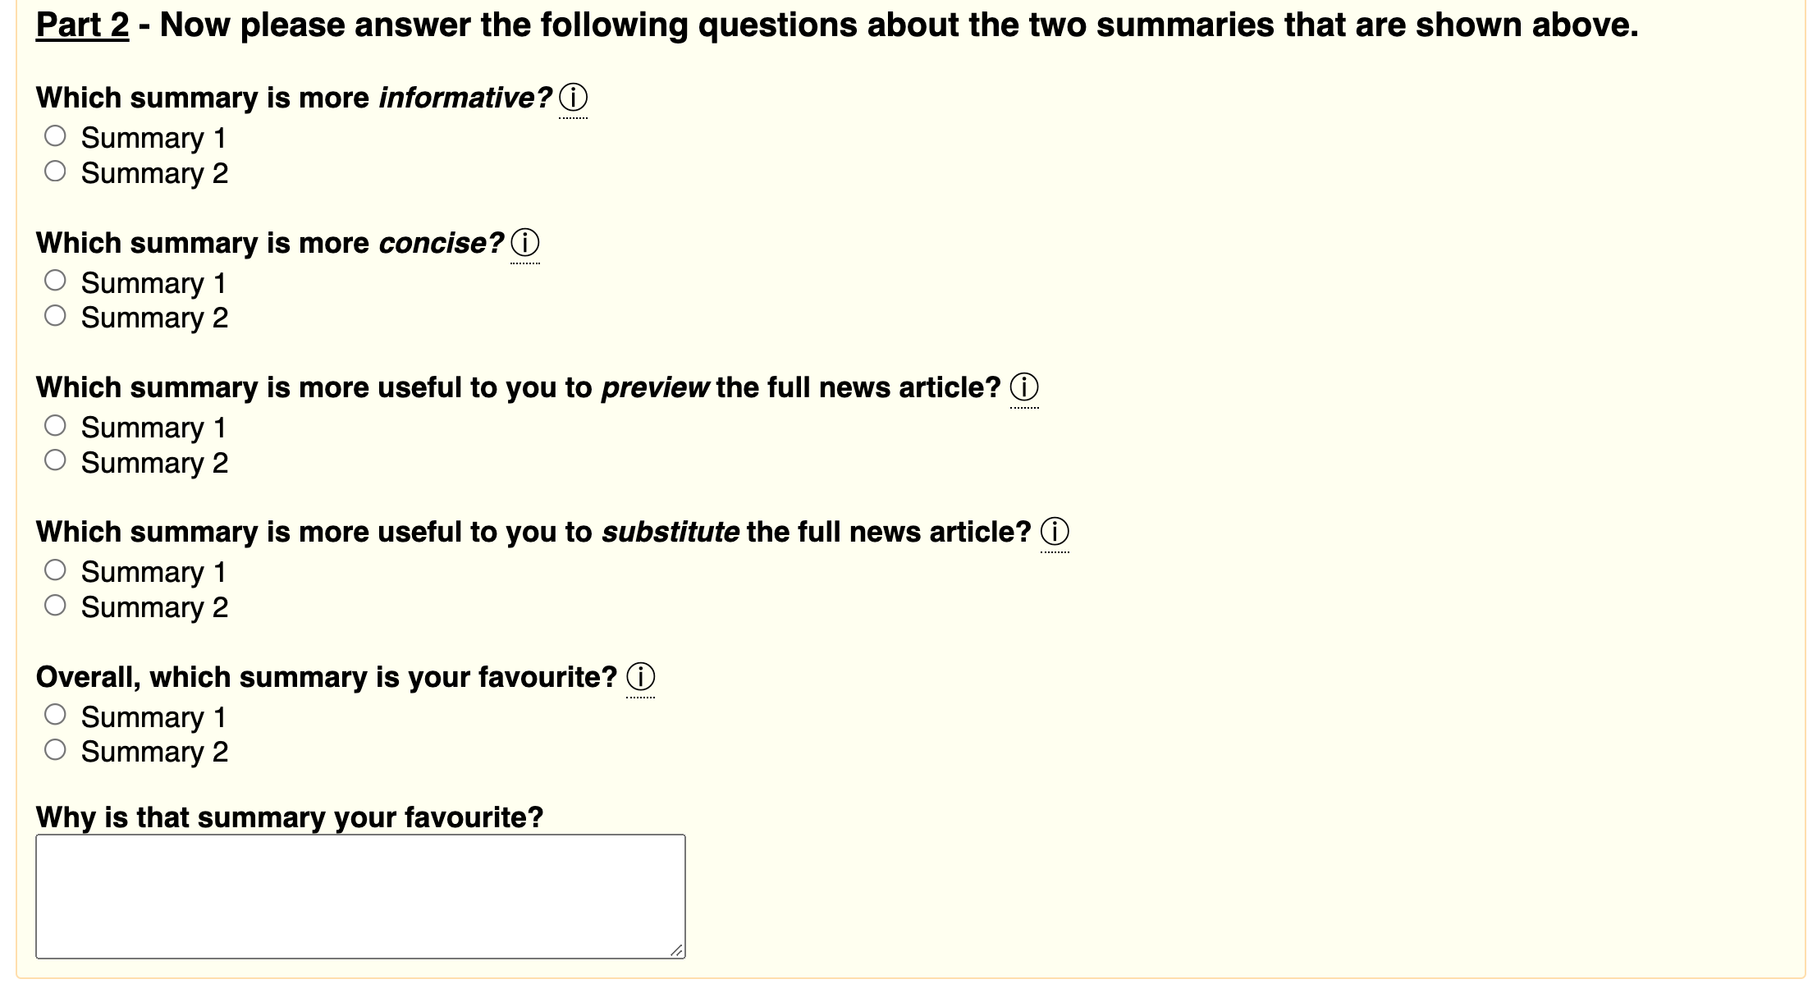
Task: Pick Summary 1 for previewing the article
Action: click(x=55, y=425)
